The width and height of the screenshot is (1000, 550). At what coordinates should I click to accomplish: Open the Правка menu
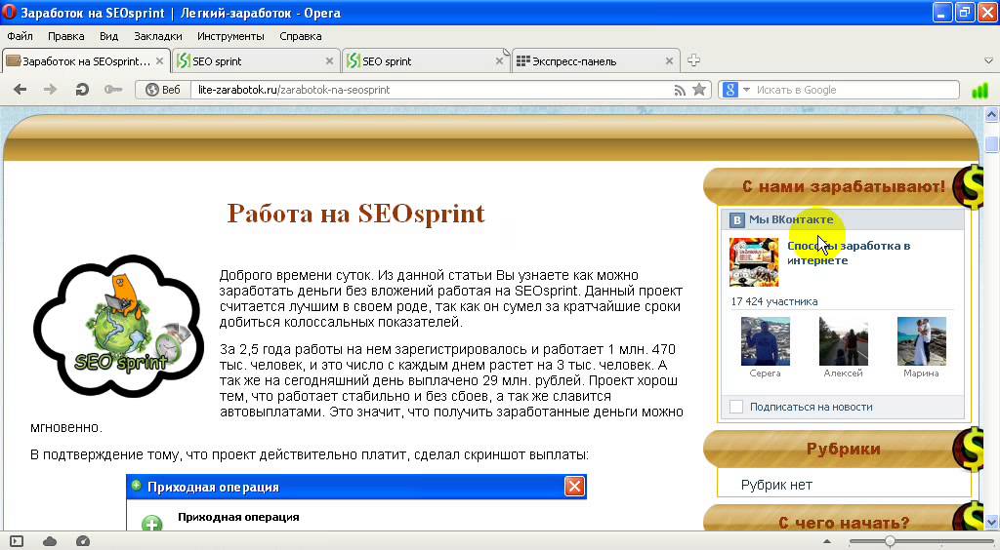coord(65,36)
